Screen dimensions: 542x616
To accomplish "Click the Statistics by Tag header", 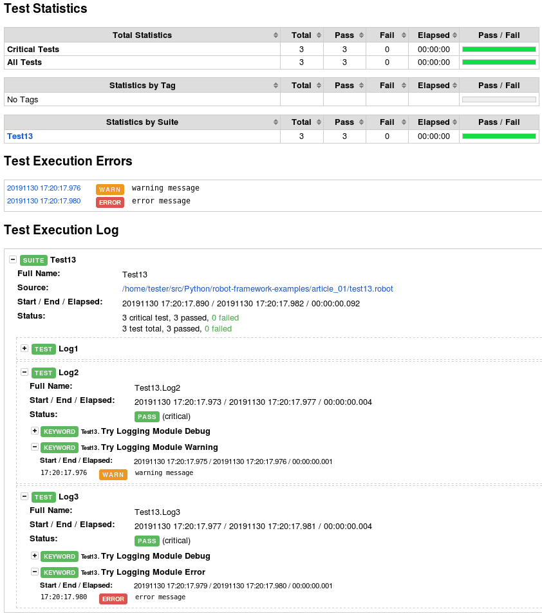I will pyautogui.click(x=142, y=85).
